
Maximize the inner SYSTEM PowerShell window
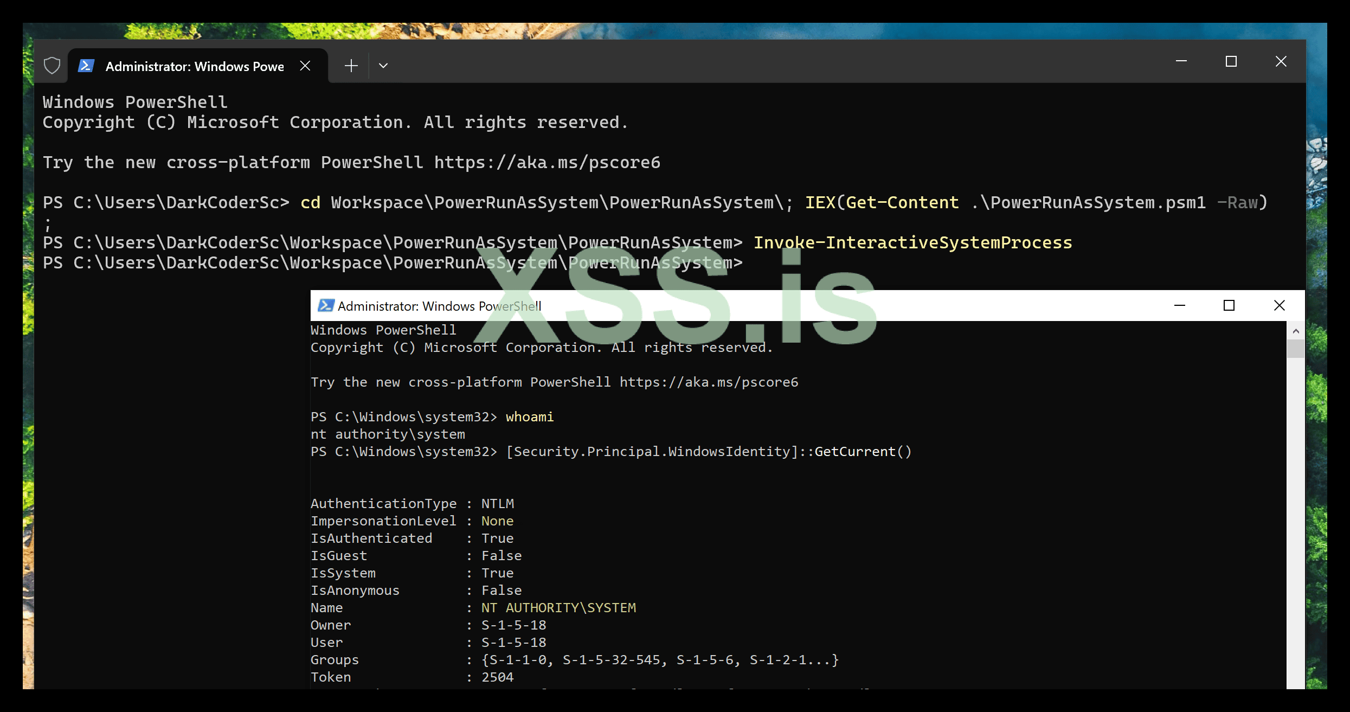[x=1229, y=305]
